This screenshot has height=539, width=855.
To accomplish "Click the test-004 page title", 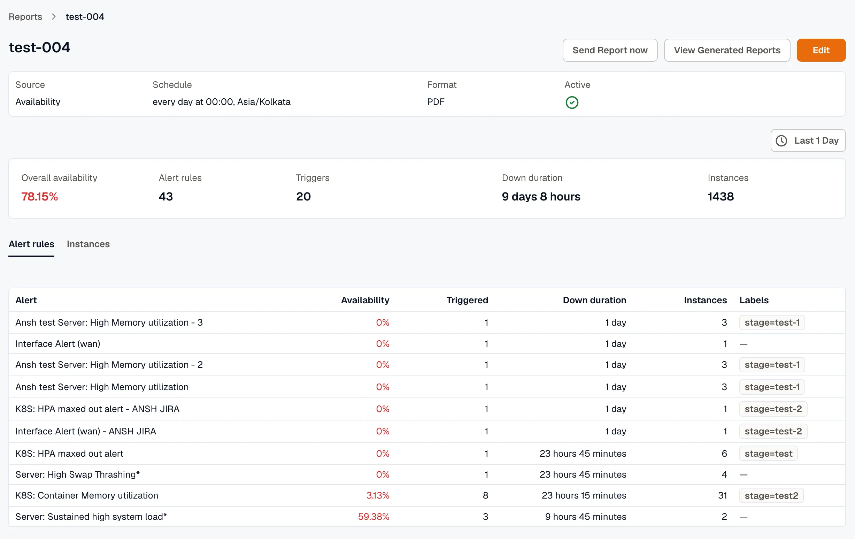I will (x=39, y=47).
